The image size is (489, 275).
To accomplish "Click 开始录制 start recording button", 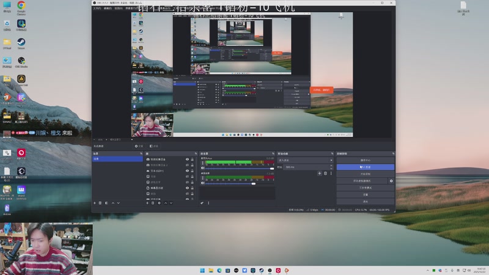I will pos(365,174).
